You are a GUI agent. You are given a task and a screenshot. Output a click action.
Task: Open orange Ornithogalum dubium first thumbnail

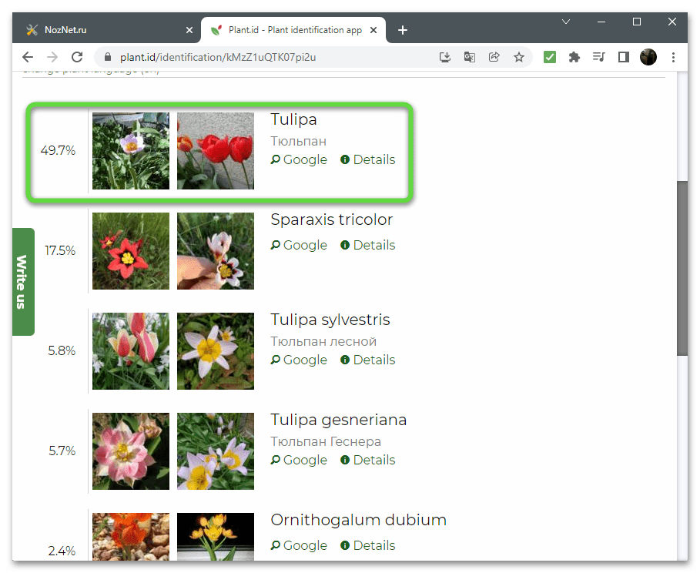point(131,536)
